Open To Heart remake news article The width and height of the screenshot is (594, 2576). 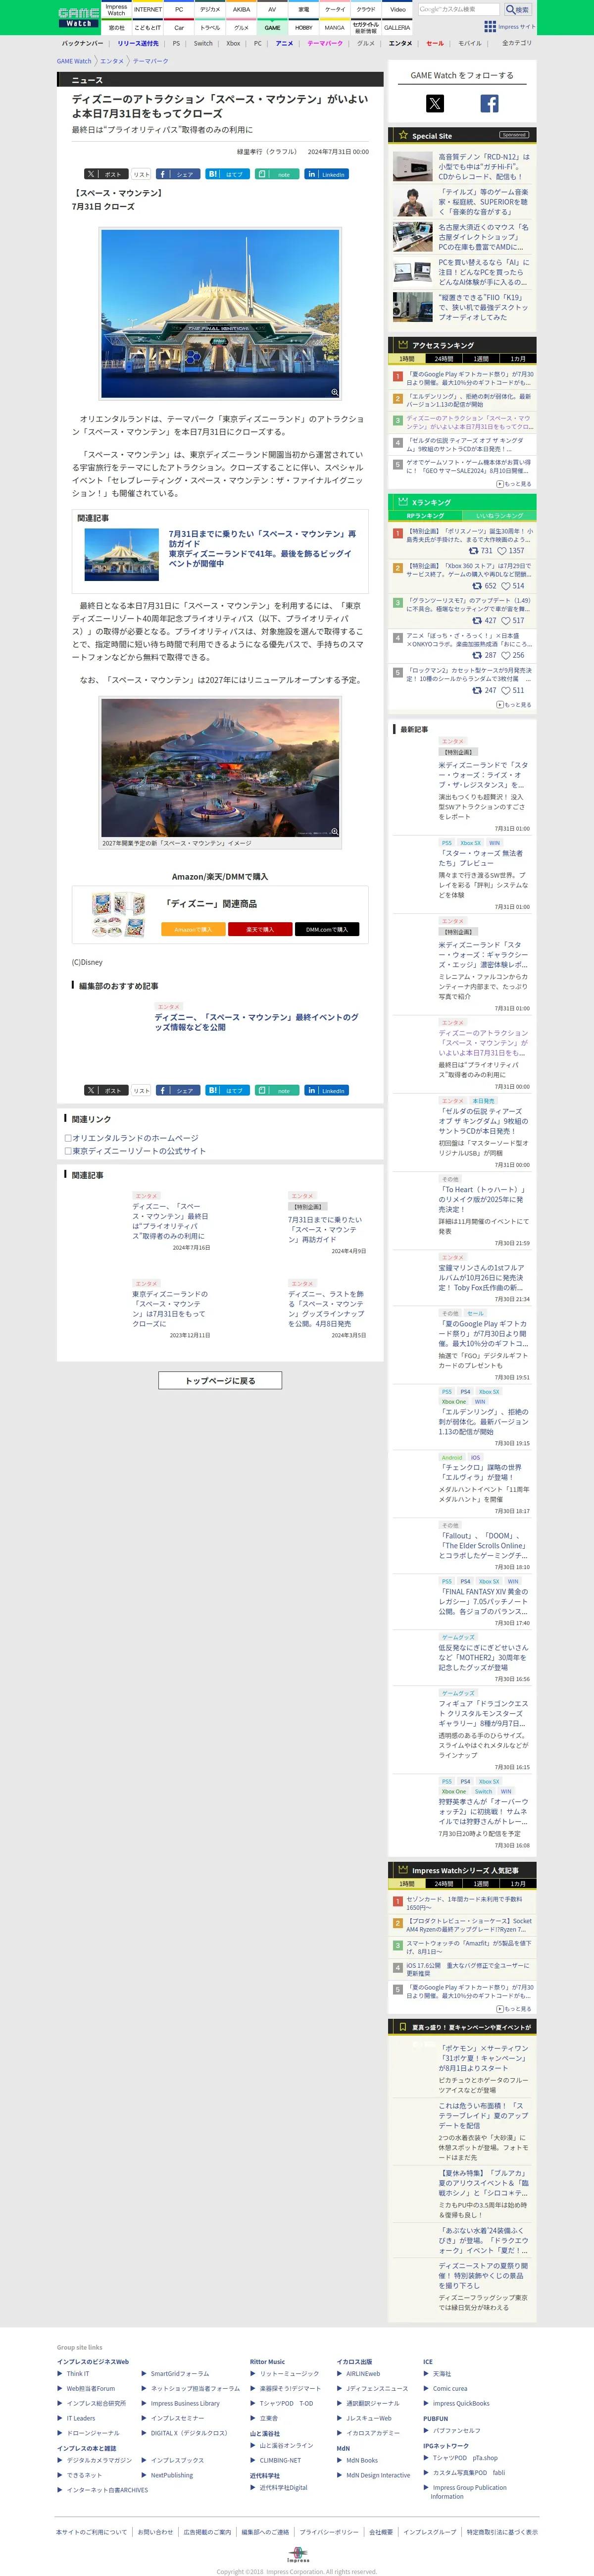(484, 1199)
